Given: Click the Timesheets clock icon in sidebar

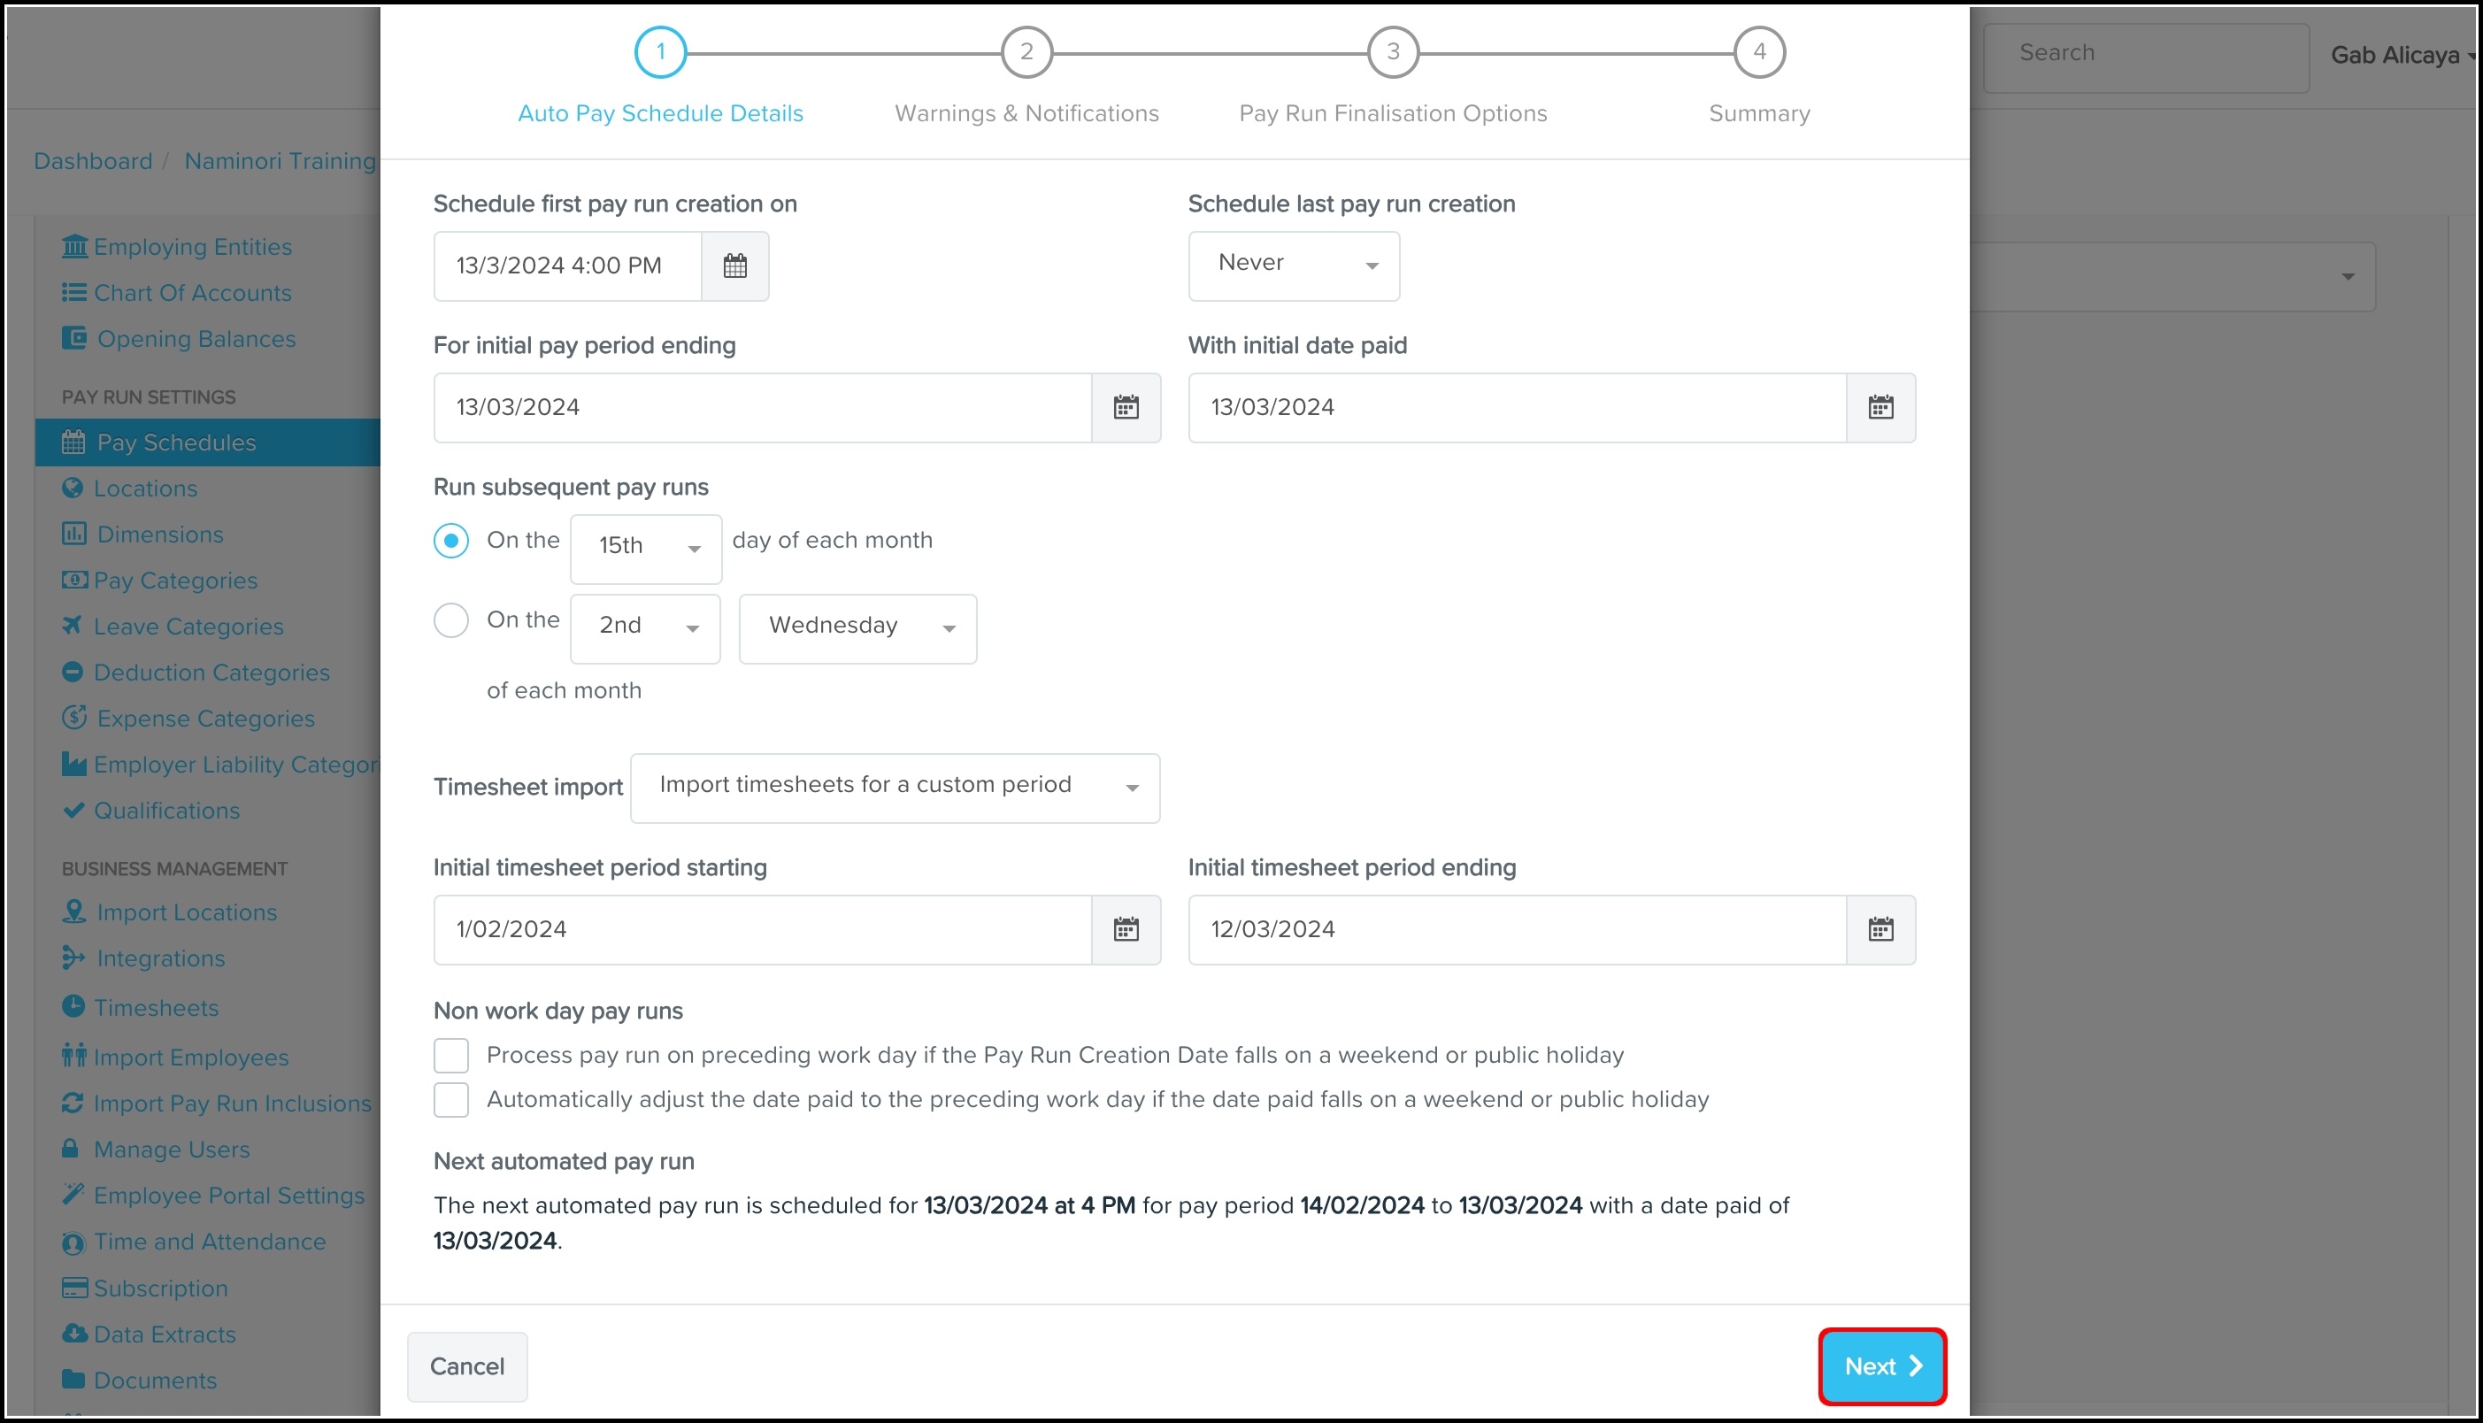Looking at the screenshot, I should 73,1007.
